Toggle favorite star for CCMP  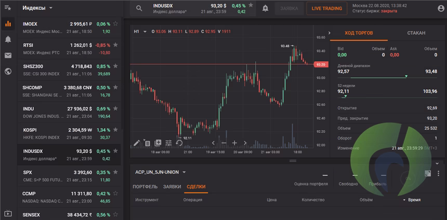(115, 193)
